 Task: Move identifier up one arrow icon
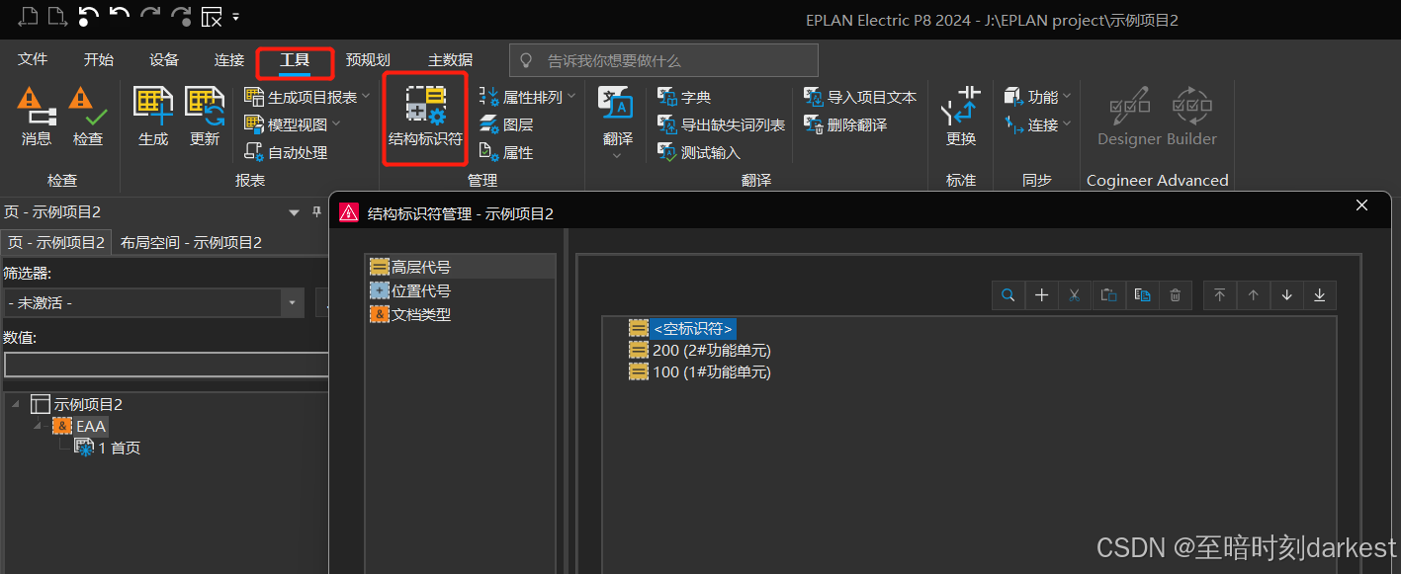1253,294
